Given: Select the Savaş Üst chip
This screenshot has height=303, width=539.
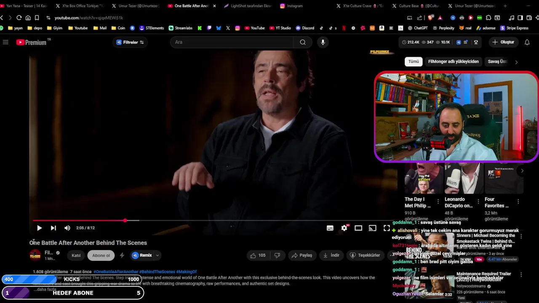Looking at the screenshot, I should (497, 61).
